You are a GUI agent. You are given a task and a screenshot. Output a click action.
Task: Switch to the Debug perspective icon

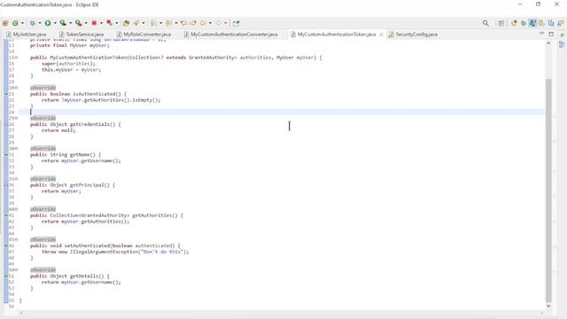524,23
